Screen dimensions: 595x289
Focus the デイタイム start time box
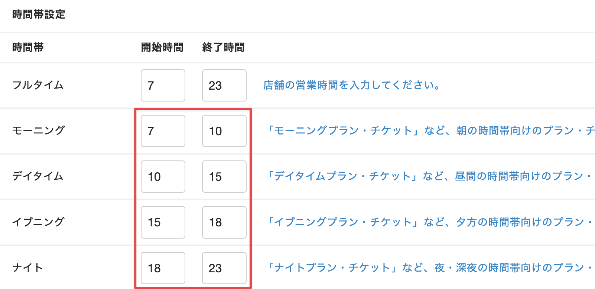coord(163,176)
